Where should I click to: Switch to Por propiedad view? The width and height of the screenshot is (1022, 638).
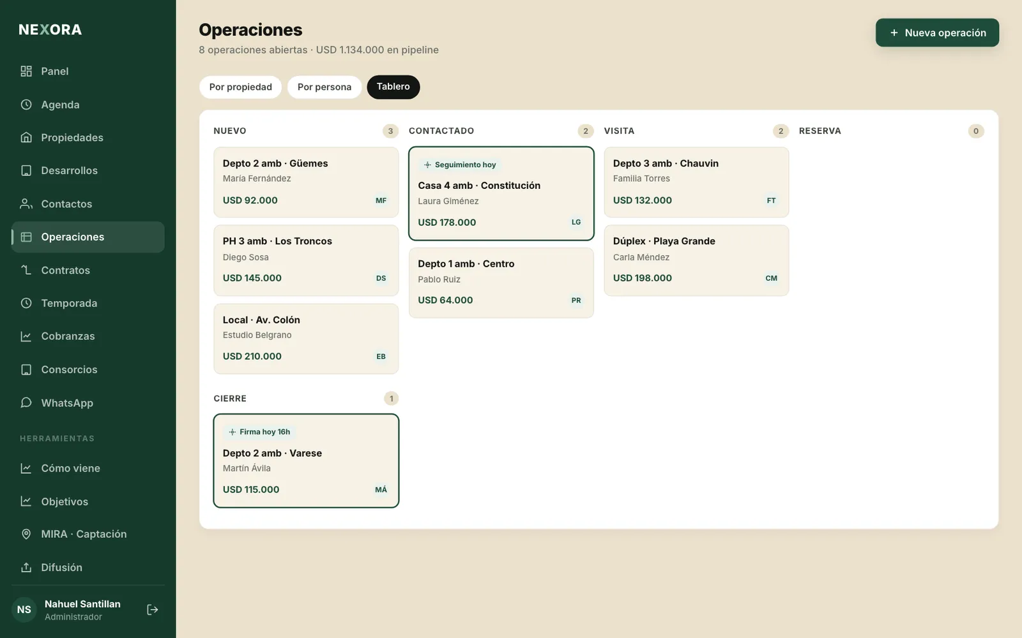pos(241,87)
